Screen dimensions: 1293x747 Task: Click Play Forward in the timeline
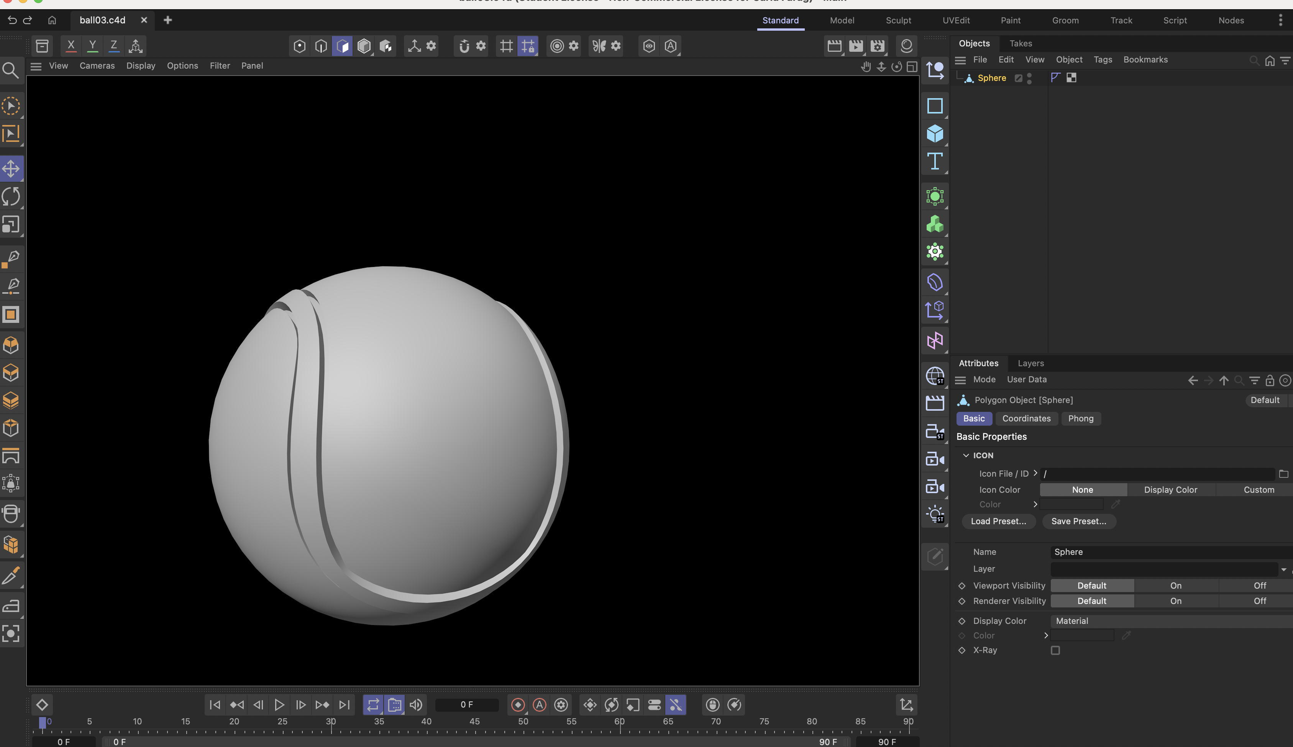click(279, 705)
